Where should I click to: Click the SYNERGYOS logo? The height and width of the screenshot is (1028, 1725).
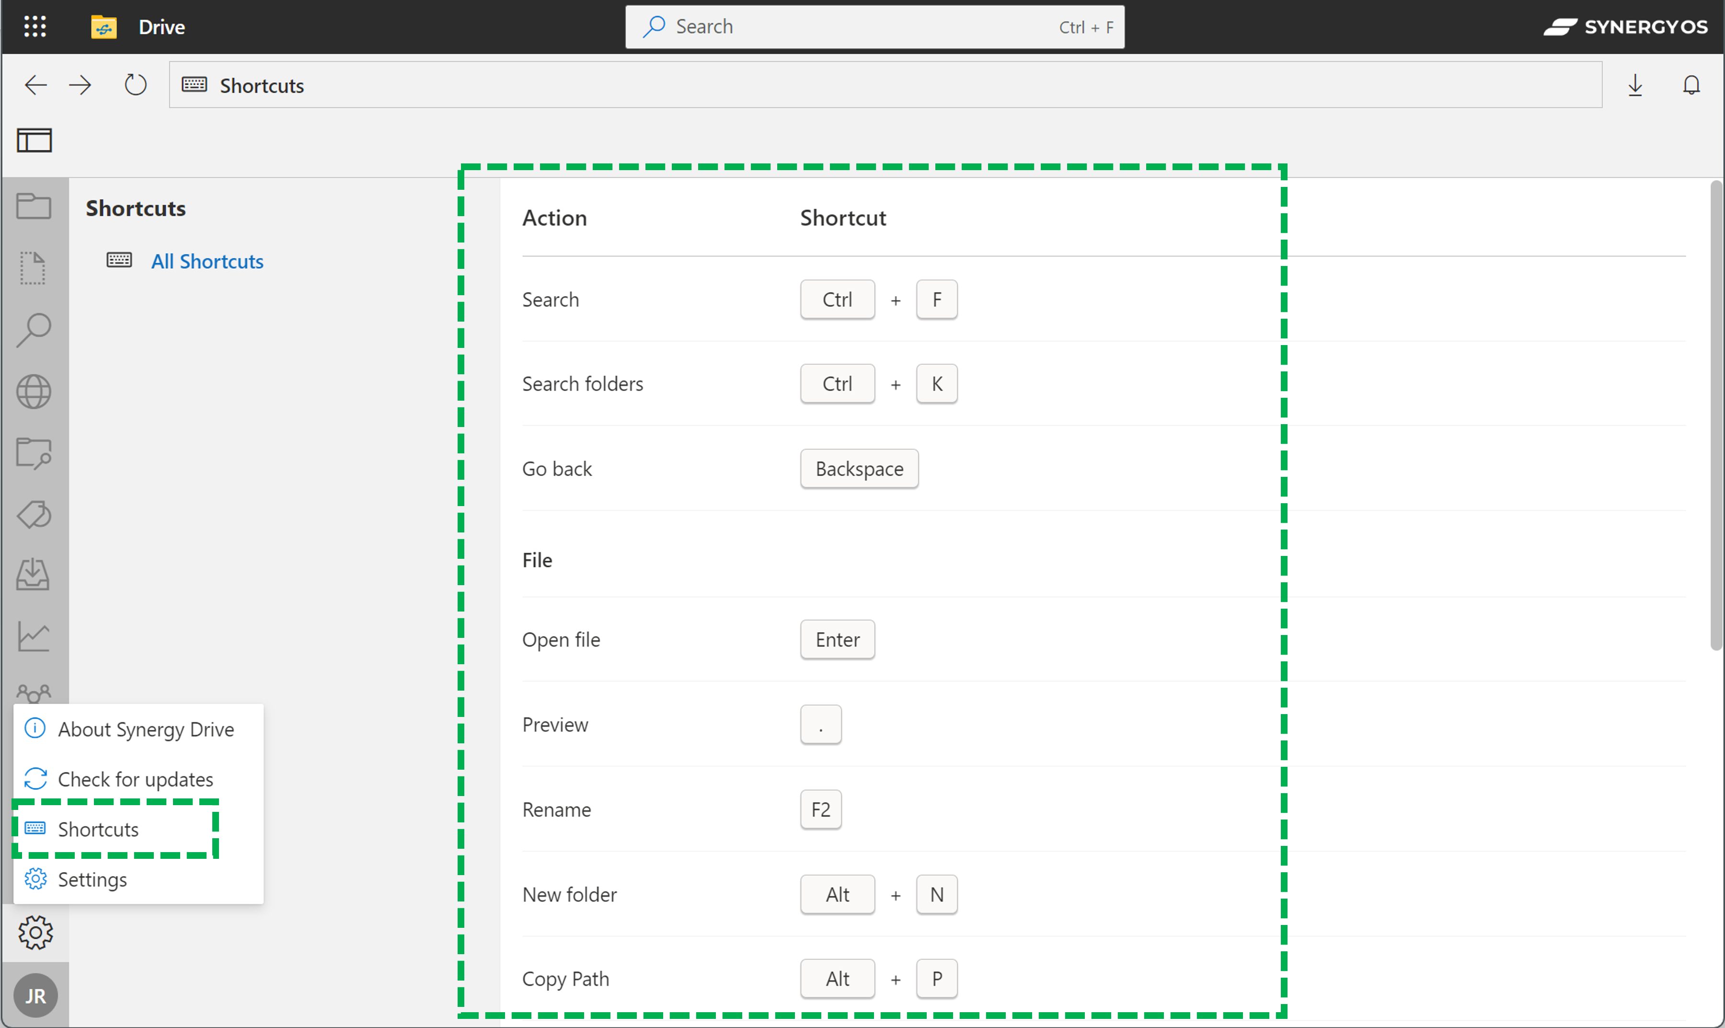click(1625, 27)
